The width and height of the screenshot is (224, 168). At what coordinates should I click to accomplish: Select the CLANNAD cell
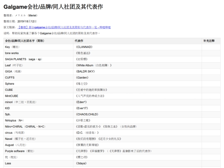(x=137, y=47)
